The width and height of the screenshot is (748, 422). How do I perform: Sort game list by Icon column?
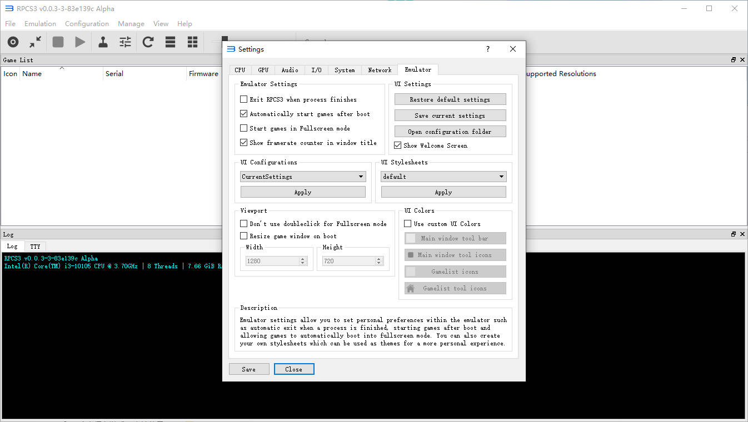coord(11,73)
